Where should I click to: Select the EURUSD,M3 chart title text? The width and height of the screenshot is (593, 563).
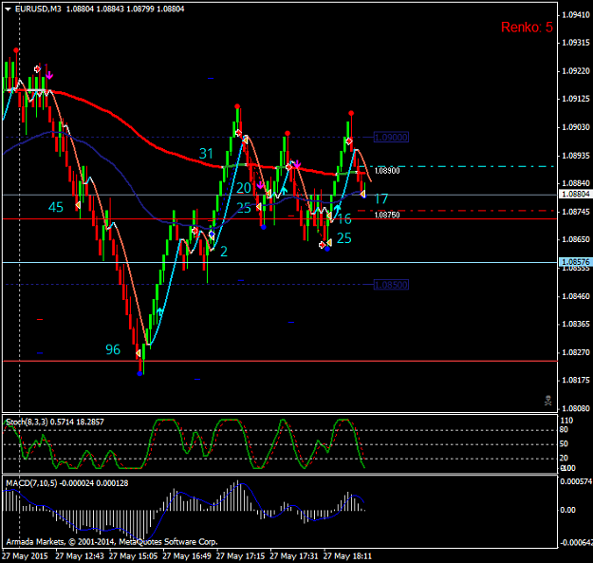point(38,9)
